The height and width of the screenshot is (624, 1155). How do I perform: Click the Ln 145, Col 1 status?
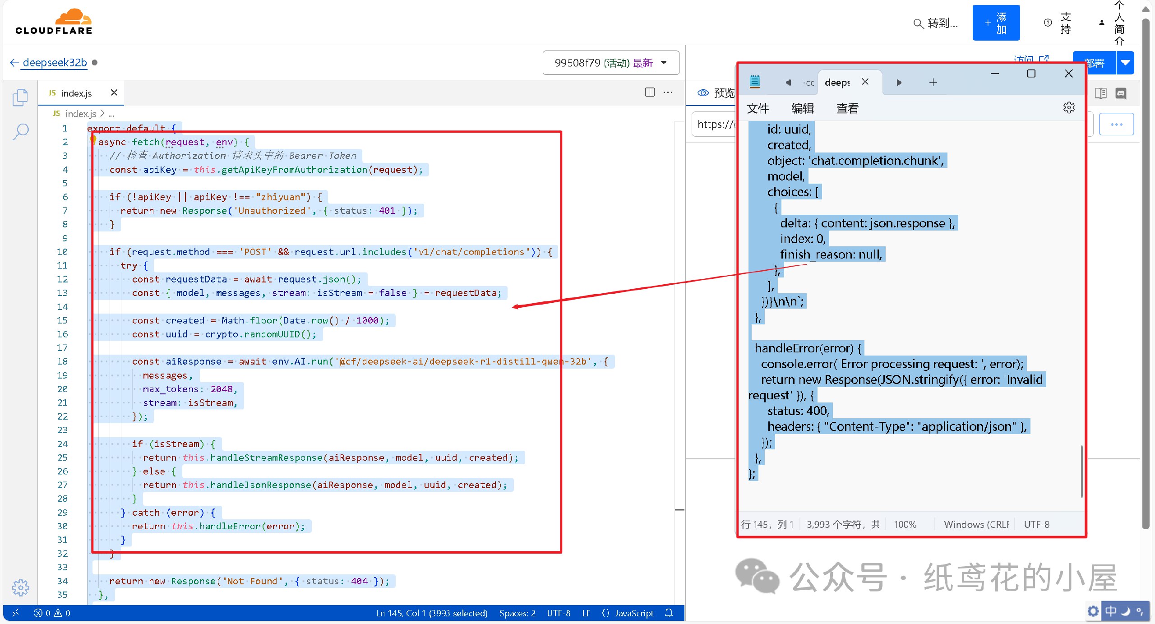432,613
